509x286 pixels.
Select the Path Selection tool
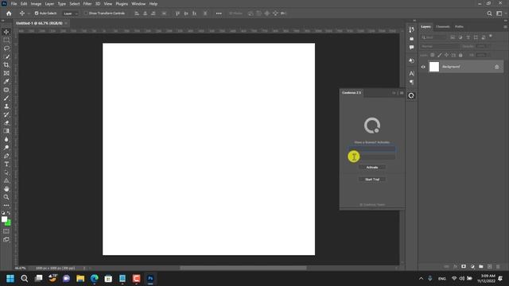[6, 172]
